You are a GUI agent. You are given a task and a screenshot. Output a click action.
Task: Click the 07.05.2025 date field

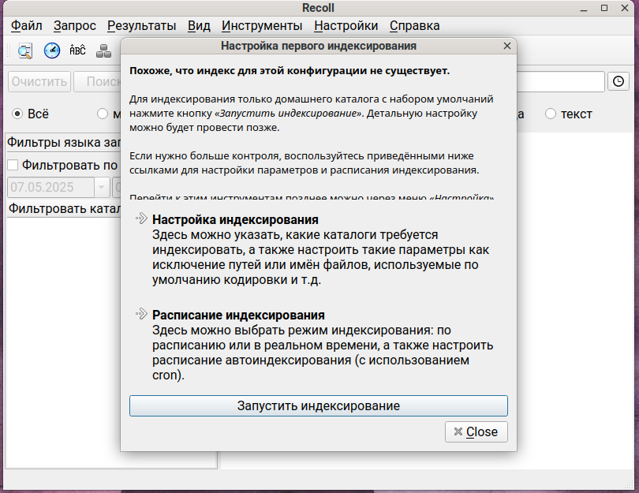51,188
